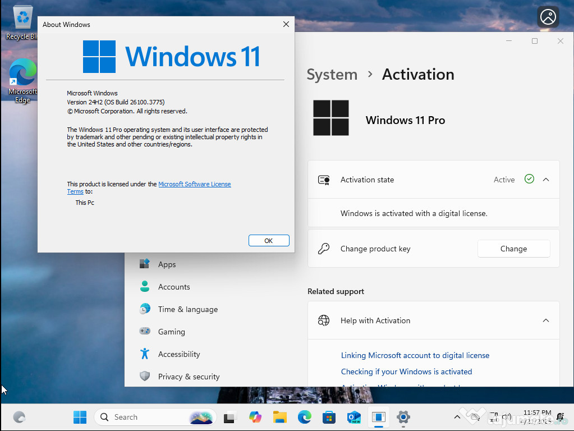The image size is (574, 431).
Task: Show hidden system tray icons
Action: [457, 417]
